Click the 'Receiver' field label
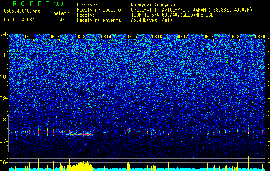Screen dimensions: 270x171 (x=87, y=15)
